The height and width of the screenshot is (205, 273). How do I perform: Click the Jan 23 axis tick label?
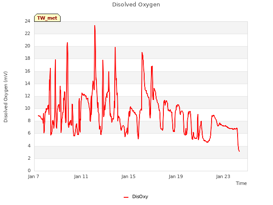(223, 176)
